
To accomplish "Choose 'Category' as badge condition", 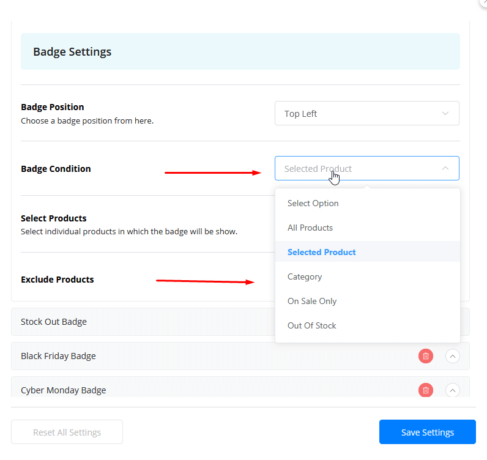I will click(x=305, y=276).
